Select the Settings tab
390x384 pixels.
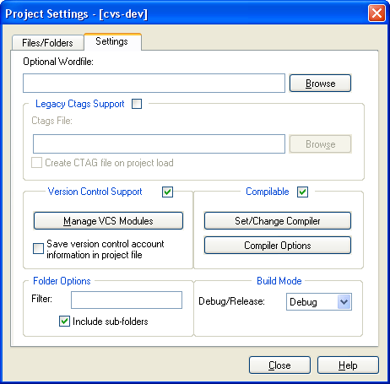pos(112,41)
